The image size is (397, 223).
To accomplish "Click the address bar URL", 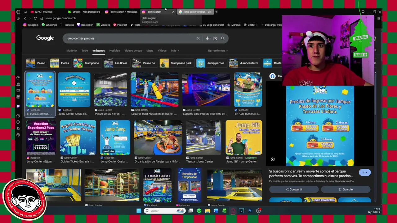I will coord(60,18).
